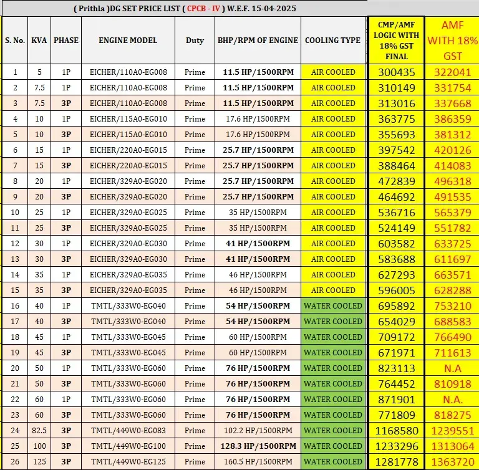Select price cell 310149
The image size is (479, 470).
click(397, 88)
